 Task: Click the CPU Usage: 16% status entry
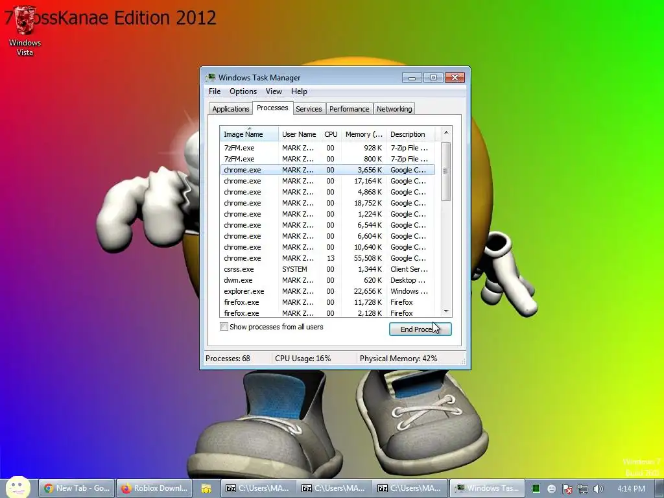click(x=303, y=358)
